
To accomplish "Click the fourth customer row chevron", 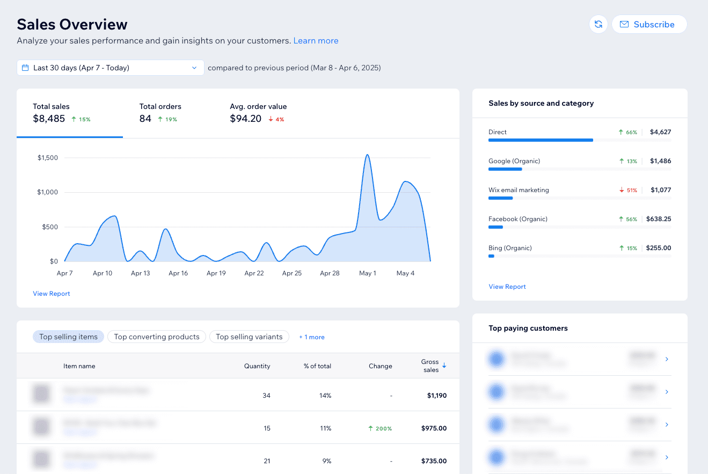I will pos(667,457).
